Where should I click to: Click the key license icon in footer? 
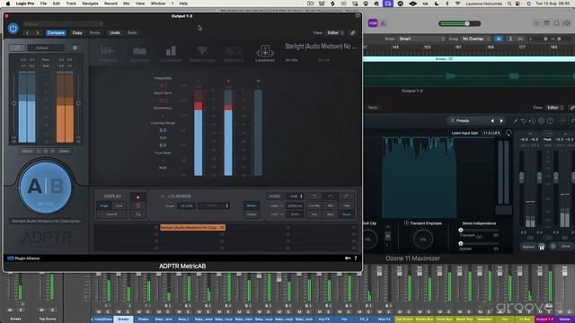pos(348,258)
